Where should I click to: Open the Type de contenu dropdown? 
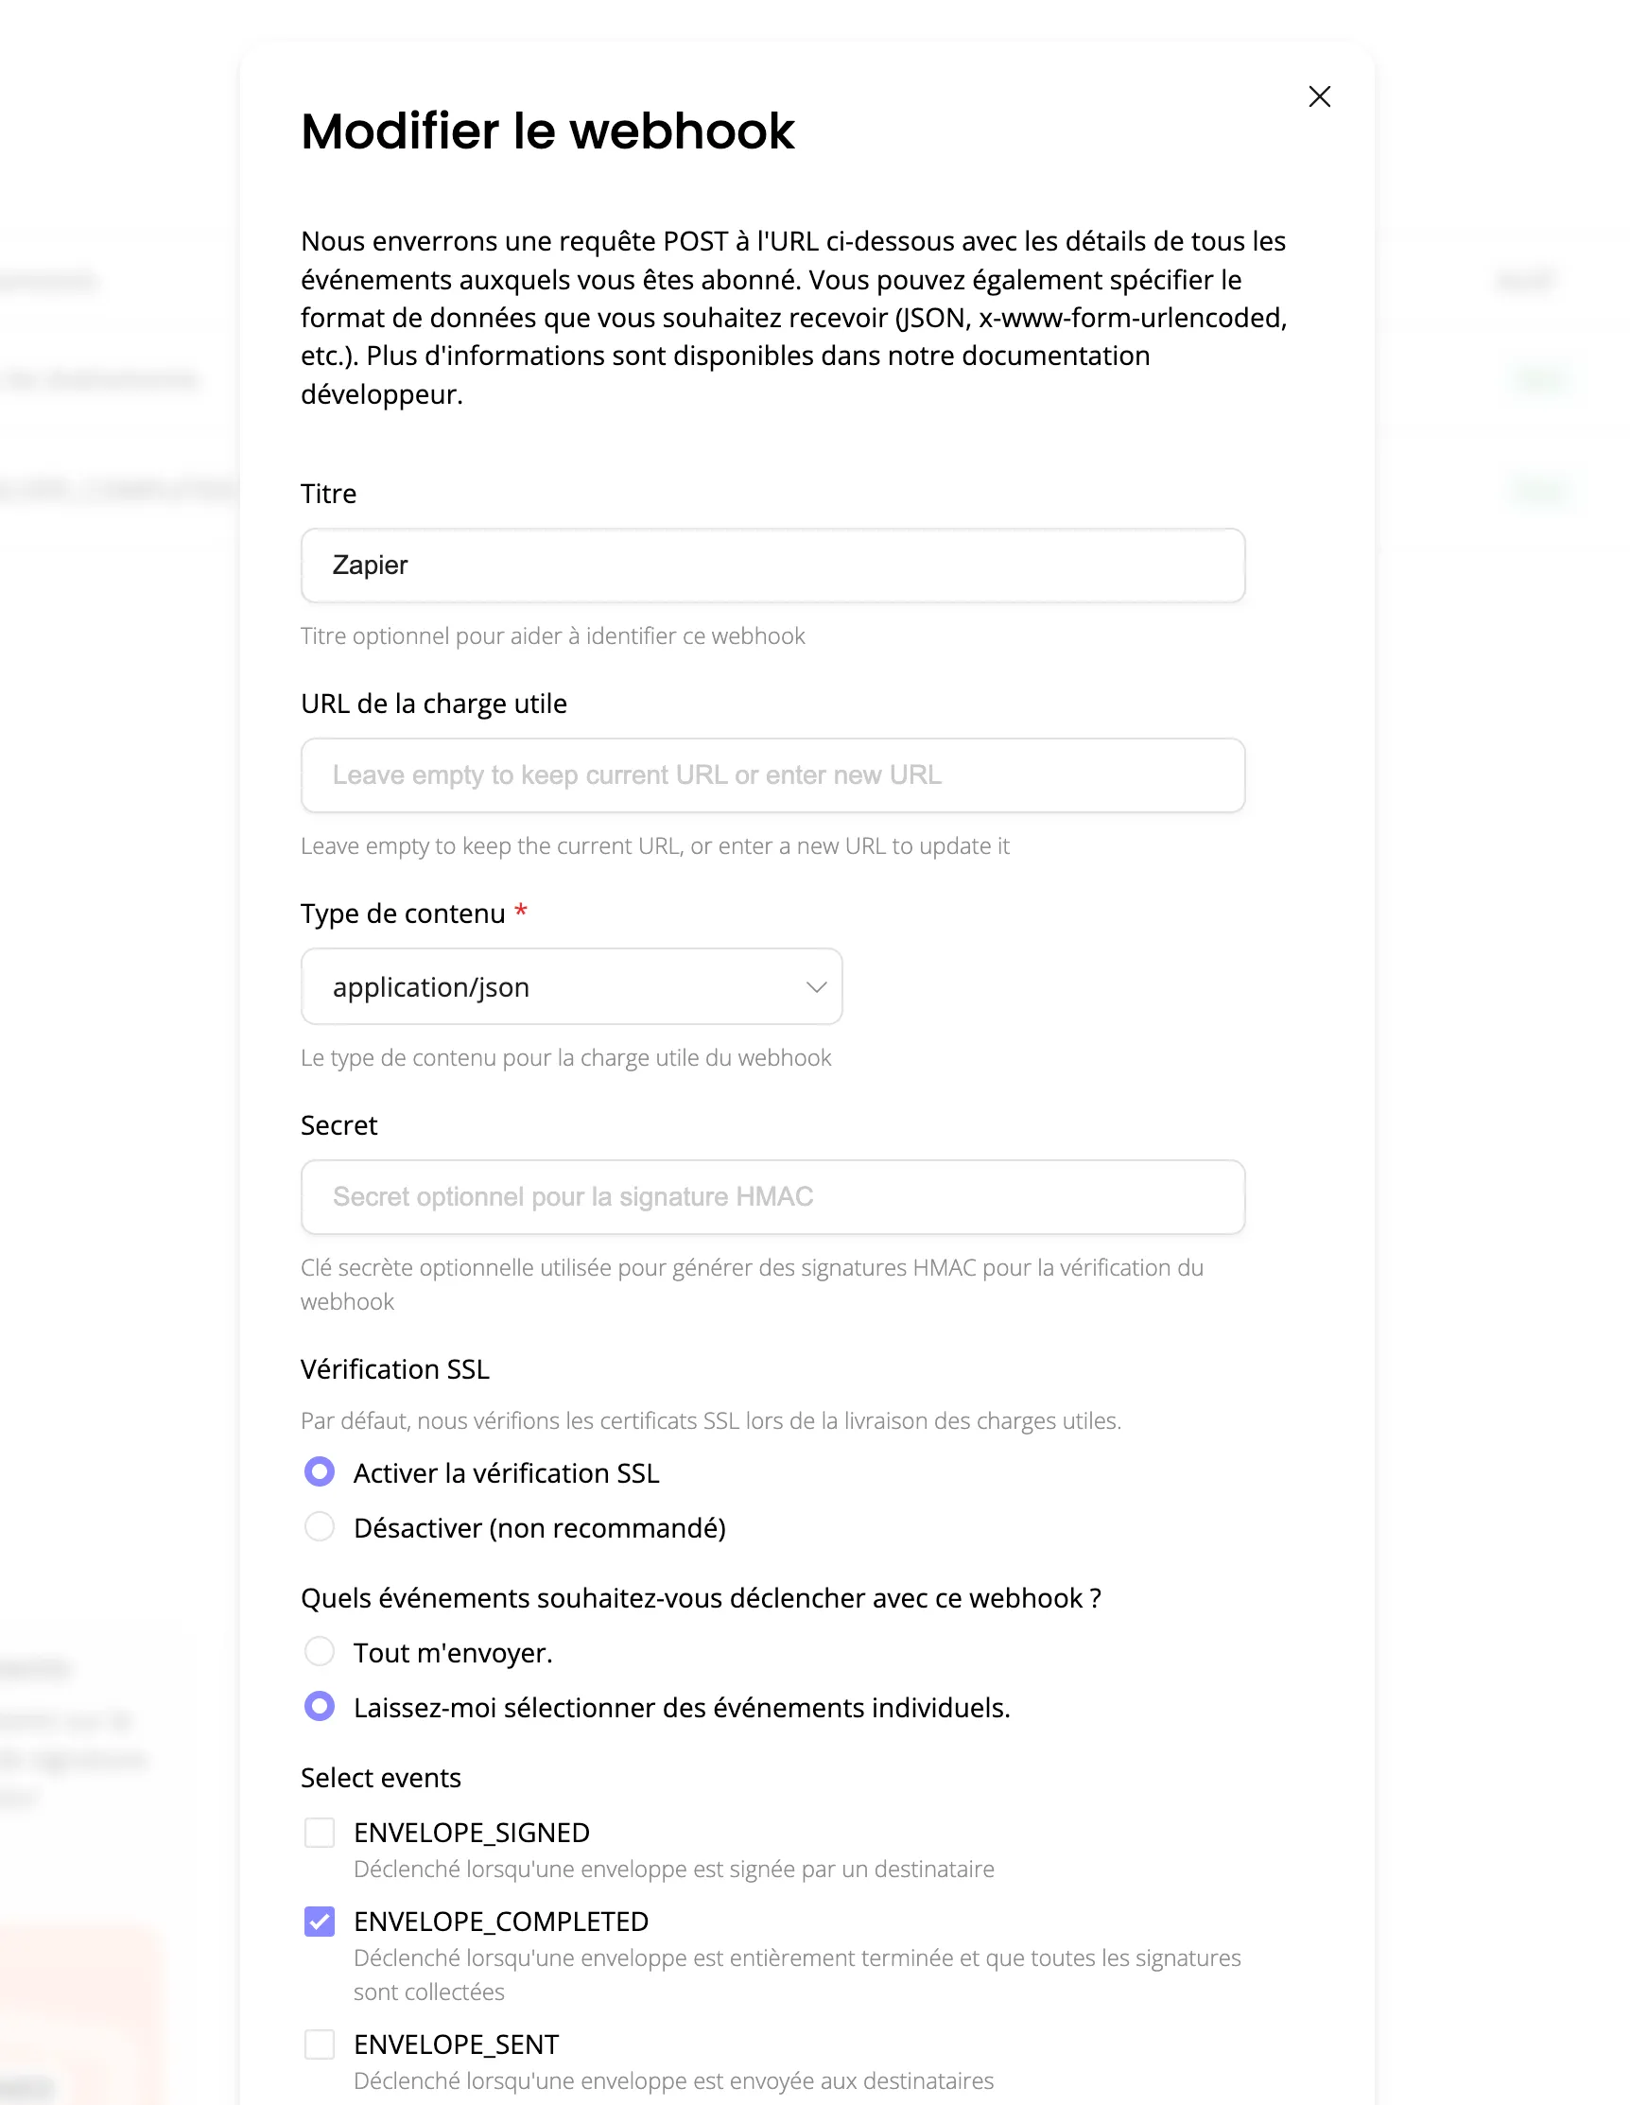(x=572, y=987)
